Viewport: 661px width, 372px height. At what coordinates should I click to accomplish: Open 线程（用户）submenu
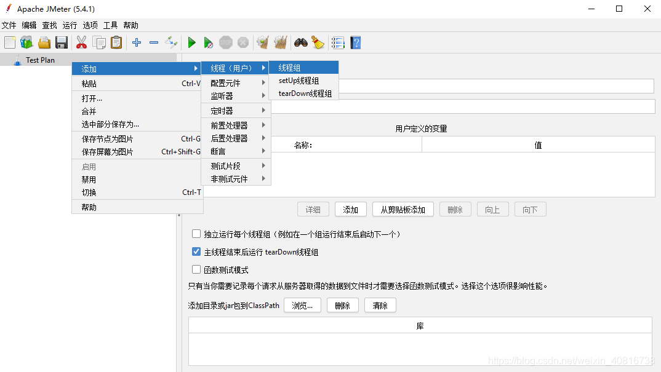[236, 68]
